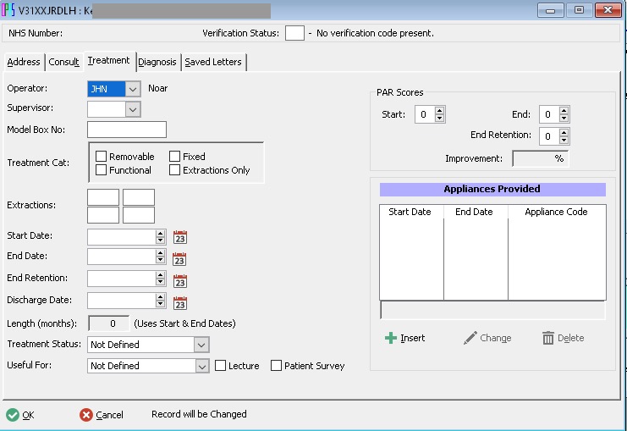The image size is (627, 431).
Task: Check the Patient Survey option
Action: [277, 366]
